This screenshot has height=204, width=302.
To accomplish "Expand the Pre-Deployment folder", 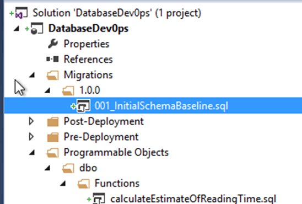I will point(31,137).
